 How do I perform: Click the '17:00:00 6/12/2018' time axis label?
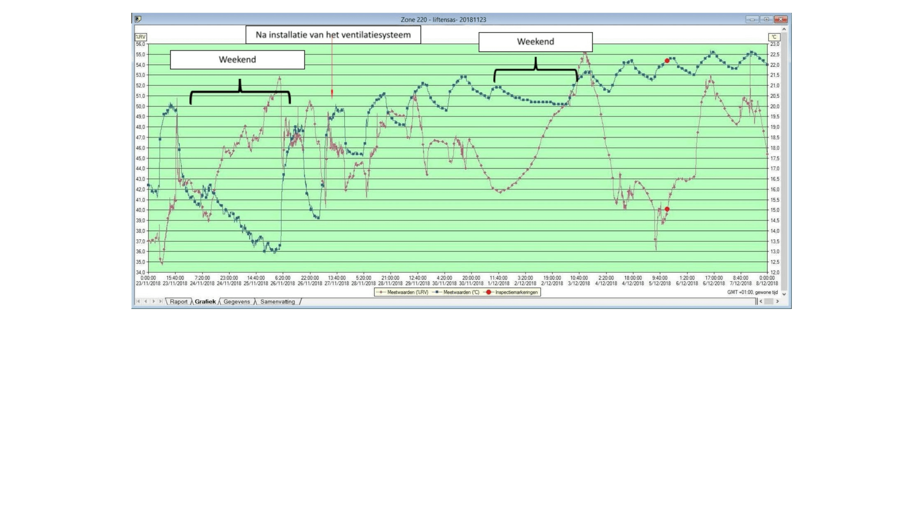point(714,281)
